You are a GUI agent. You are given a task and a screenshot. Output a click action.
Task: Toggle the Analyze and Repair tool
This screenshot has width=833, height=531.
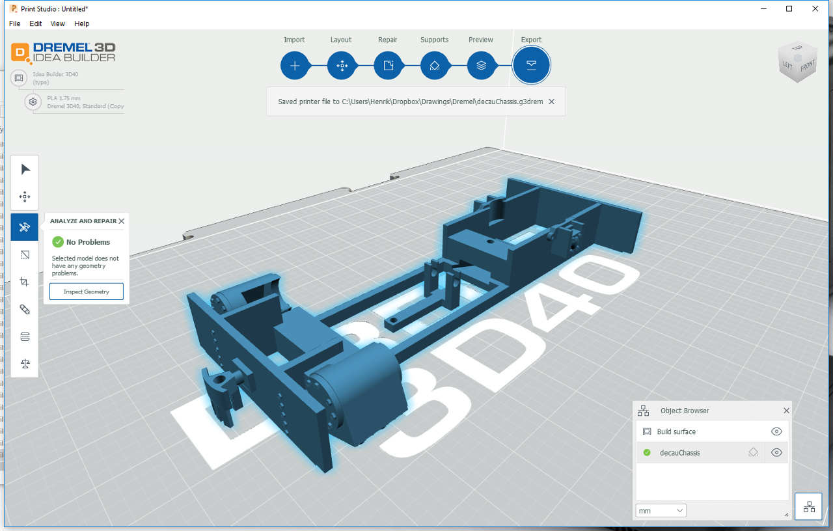click(x=25, y=227)
